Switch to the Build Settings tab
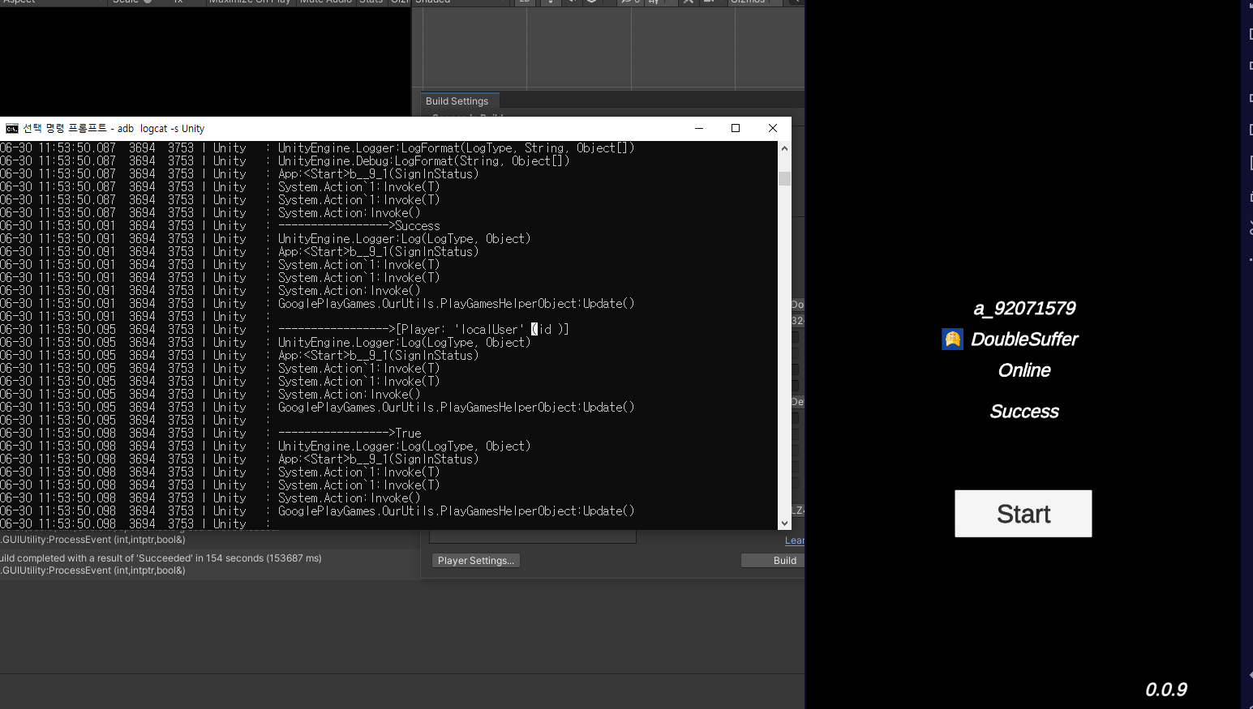Viewport: 1253px width, 709px height. point(457,101)
